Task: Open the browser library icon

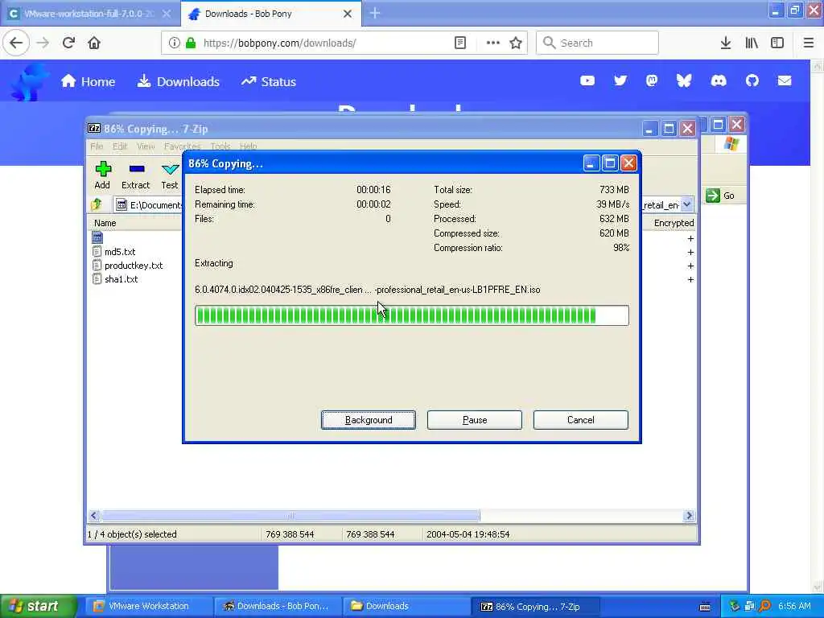Action: coord(752,43)
